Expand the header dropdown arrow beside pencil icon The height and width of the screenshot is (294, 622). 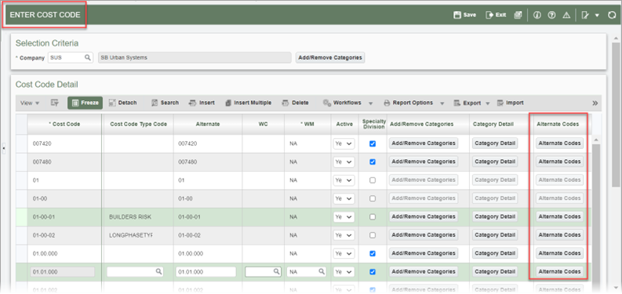(597, 16)
